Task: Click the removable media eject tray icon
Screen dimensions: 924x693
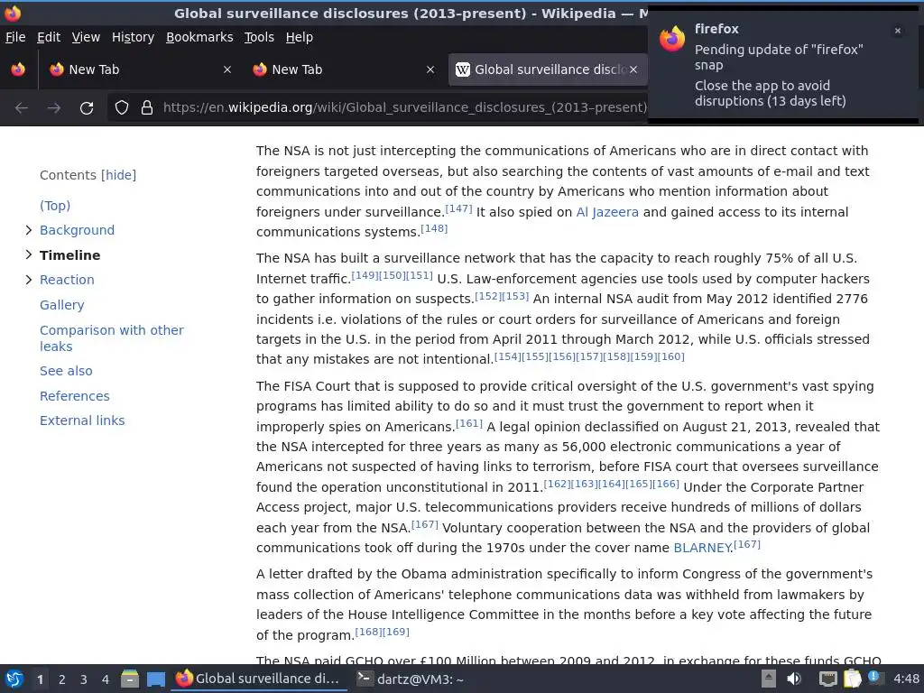Action: [x=769, y=679]
